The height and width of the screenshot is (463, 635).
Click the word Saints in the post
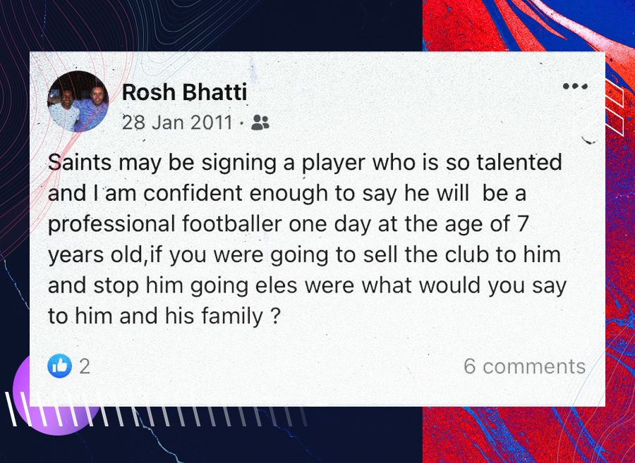pyautogui.click(x=79, y=163)
